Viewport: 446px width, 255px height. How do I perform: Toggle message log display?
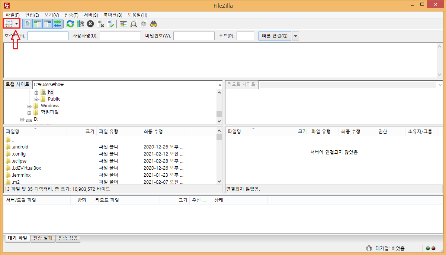point(27,24)
